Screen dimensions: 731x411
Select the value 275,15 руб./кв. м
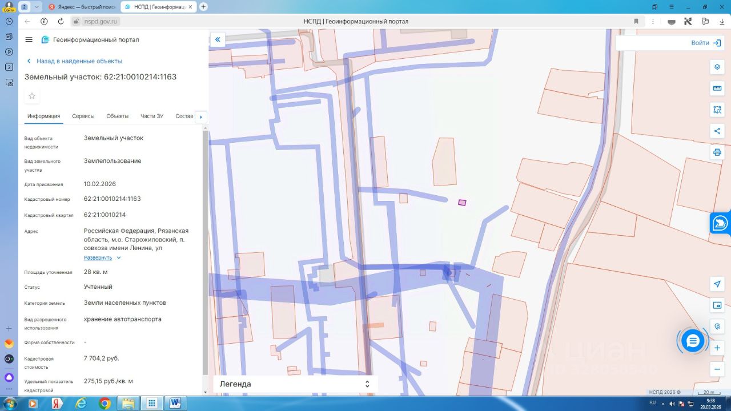(x=109, y=381)
